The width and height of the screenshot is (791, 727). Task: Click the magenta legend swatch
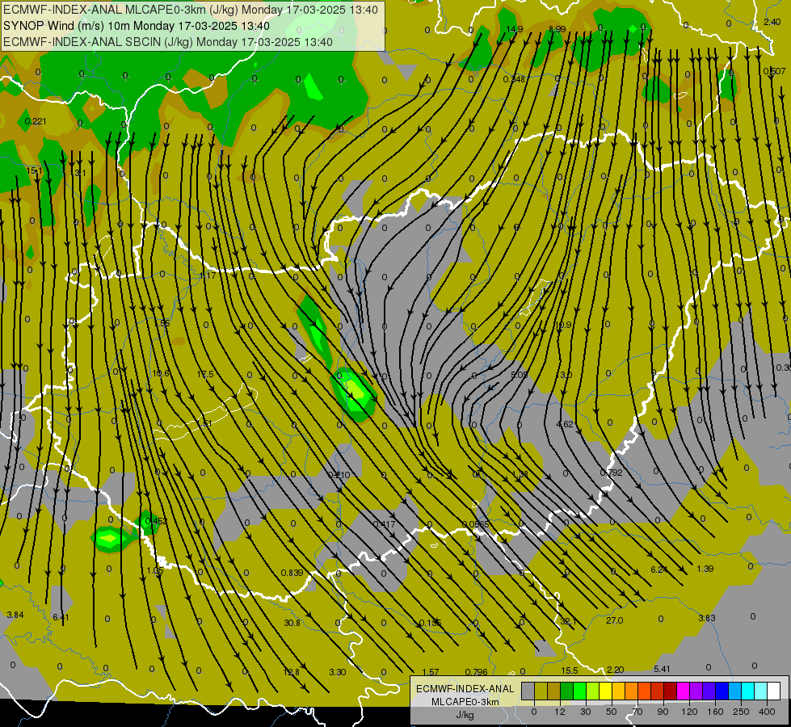(x=683, y=691)
